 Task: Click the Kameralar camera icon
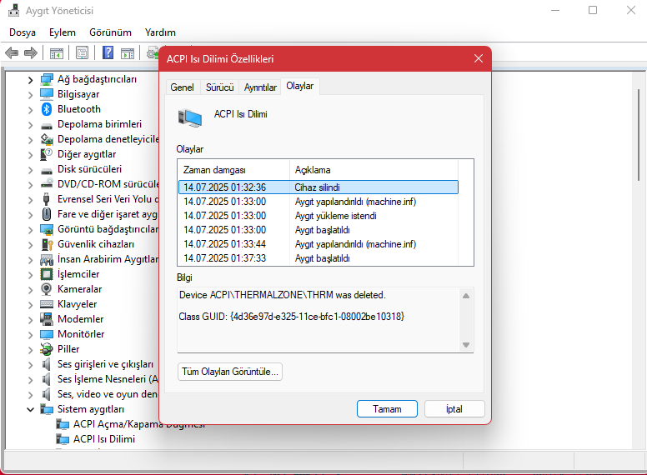coord(47,288)
